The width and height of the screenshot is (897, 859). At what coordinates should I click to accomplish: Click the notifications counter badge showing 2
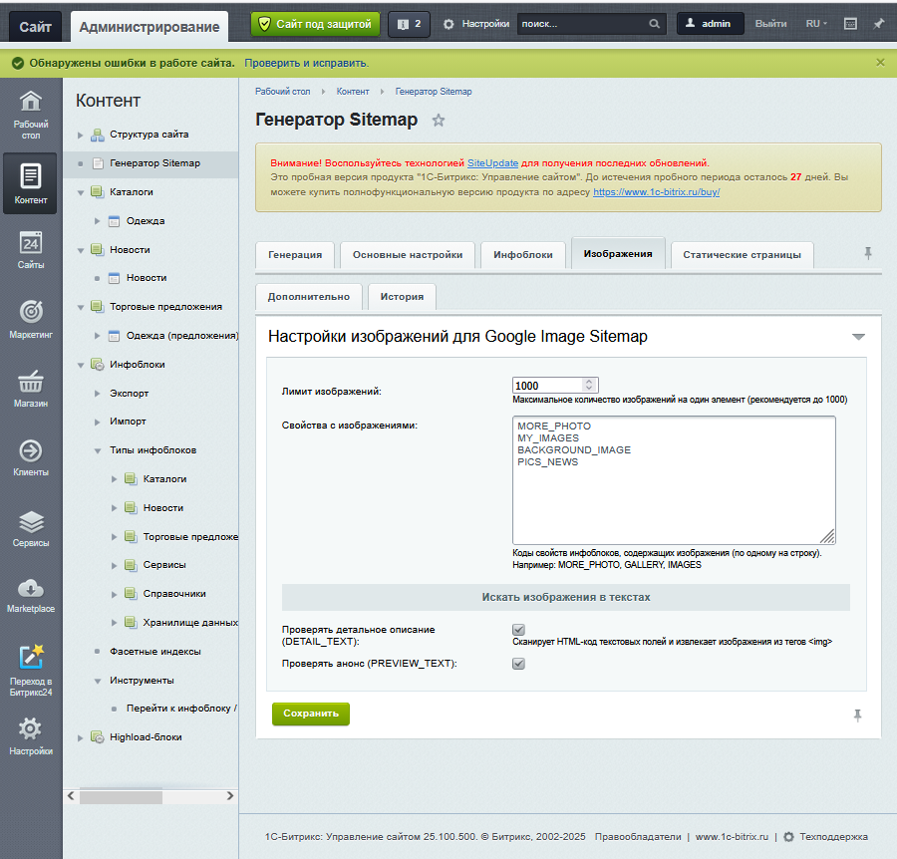[x=409, y=24]
